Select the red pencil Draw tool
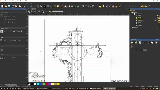Screen dimensions: 160x90 [x=62, y=6]
